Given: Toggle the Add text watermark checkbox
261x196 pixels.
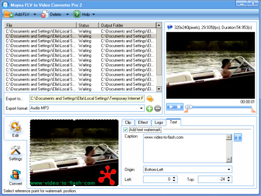Looking at the screenshot, I should click(125, 130).
